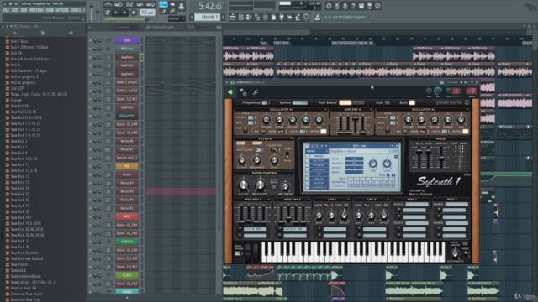
Task: Toggle the metronome icon
Action: coord(108,4)
